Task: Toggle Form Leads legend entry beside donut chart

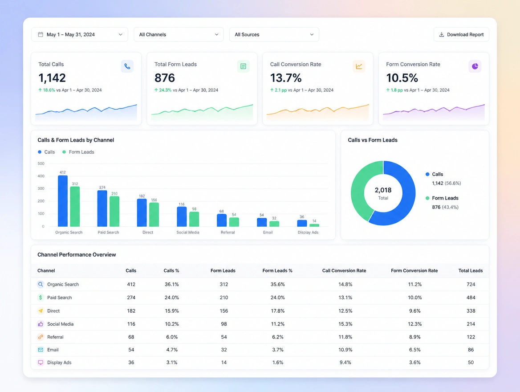Action: point(442,203)
